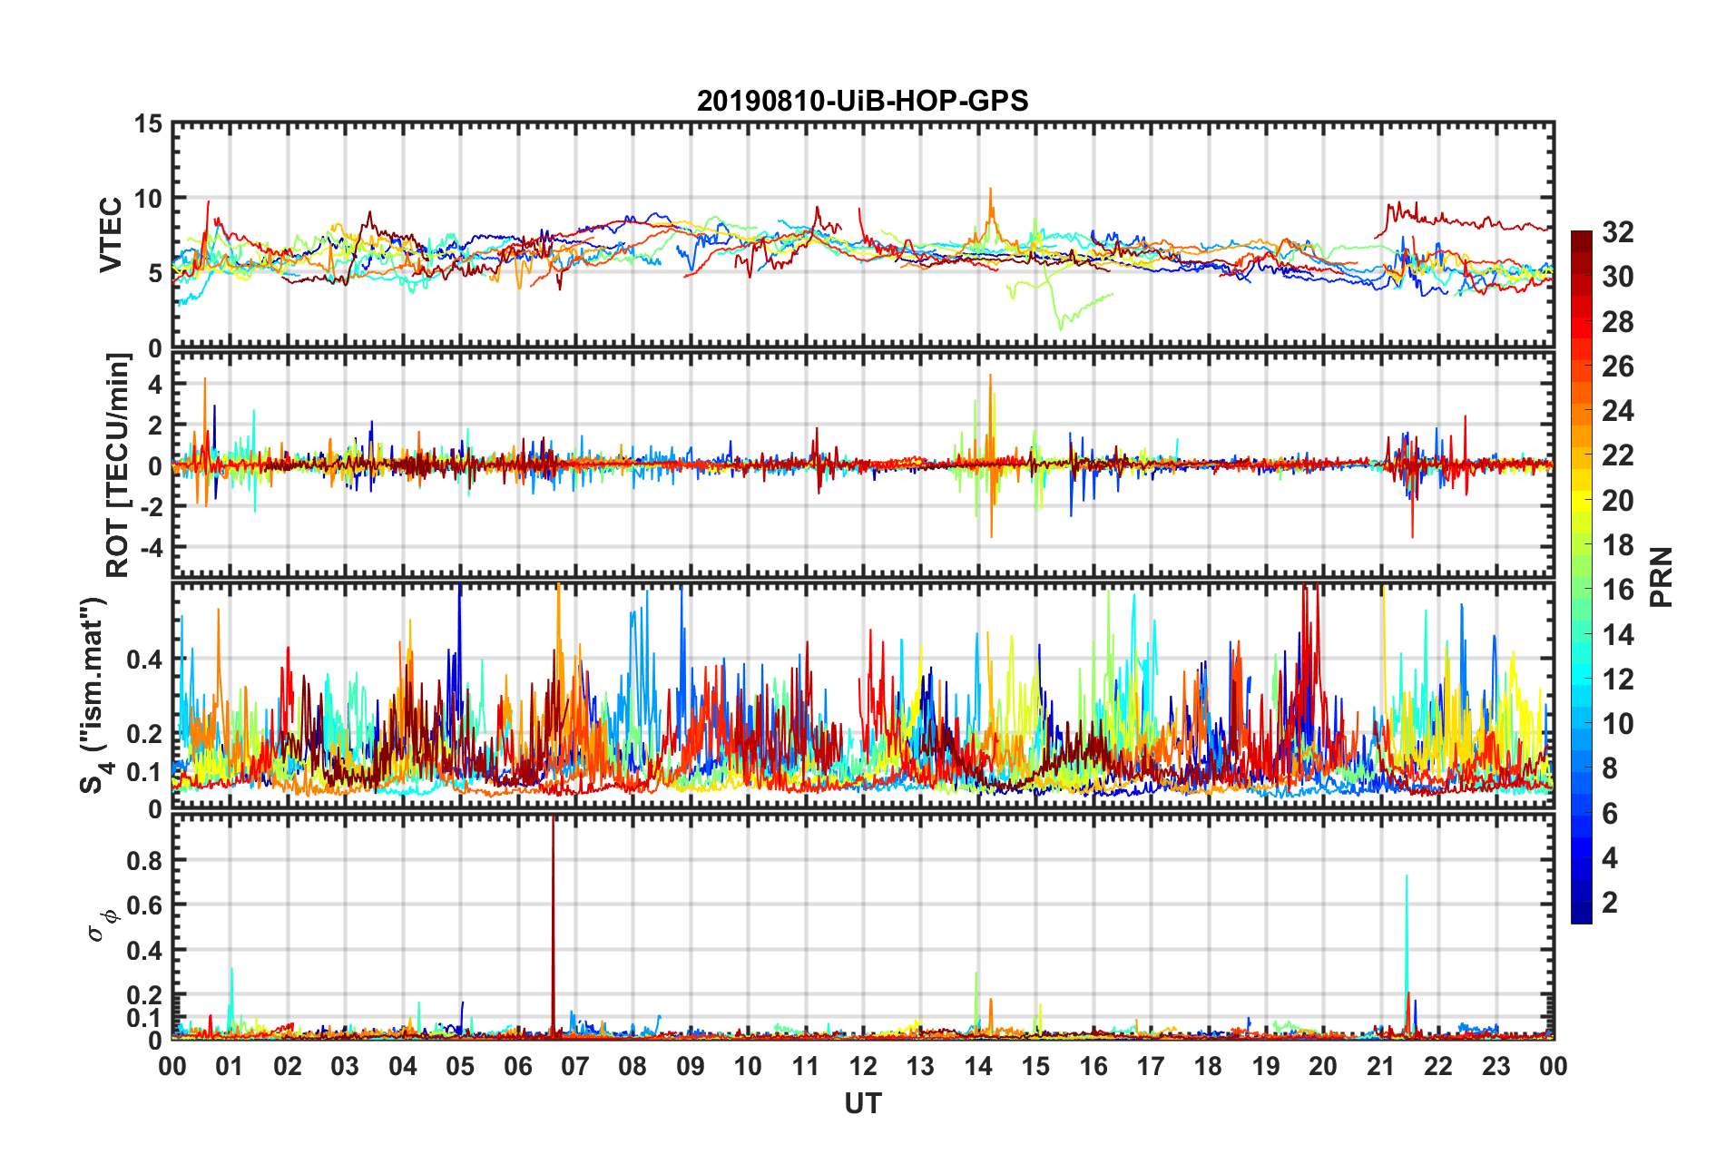The image size is (1726, 1154).
Task: Click the UT x-axis label
Action: click(x=862, y=1103)
